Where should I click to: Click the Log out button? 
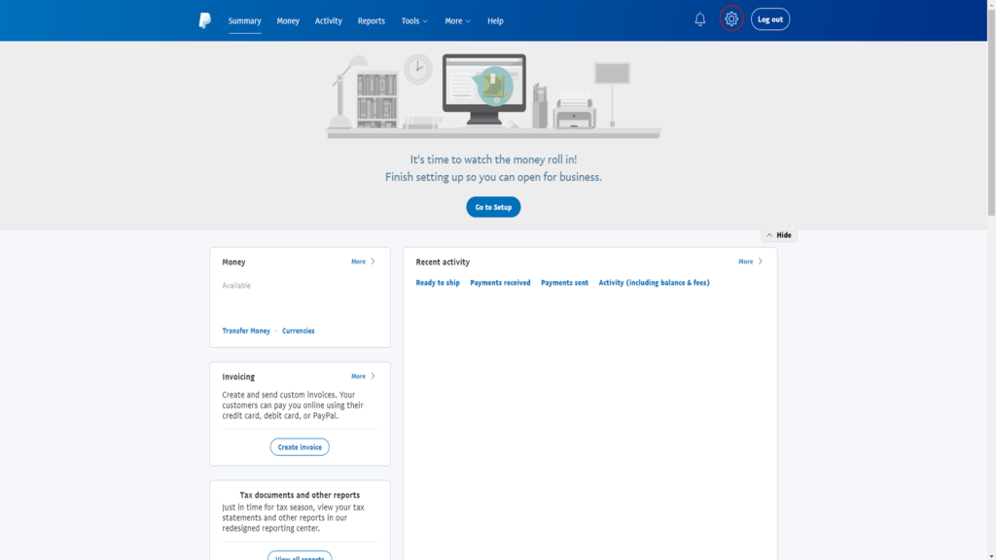coord(770,19)
